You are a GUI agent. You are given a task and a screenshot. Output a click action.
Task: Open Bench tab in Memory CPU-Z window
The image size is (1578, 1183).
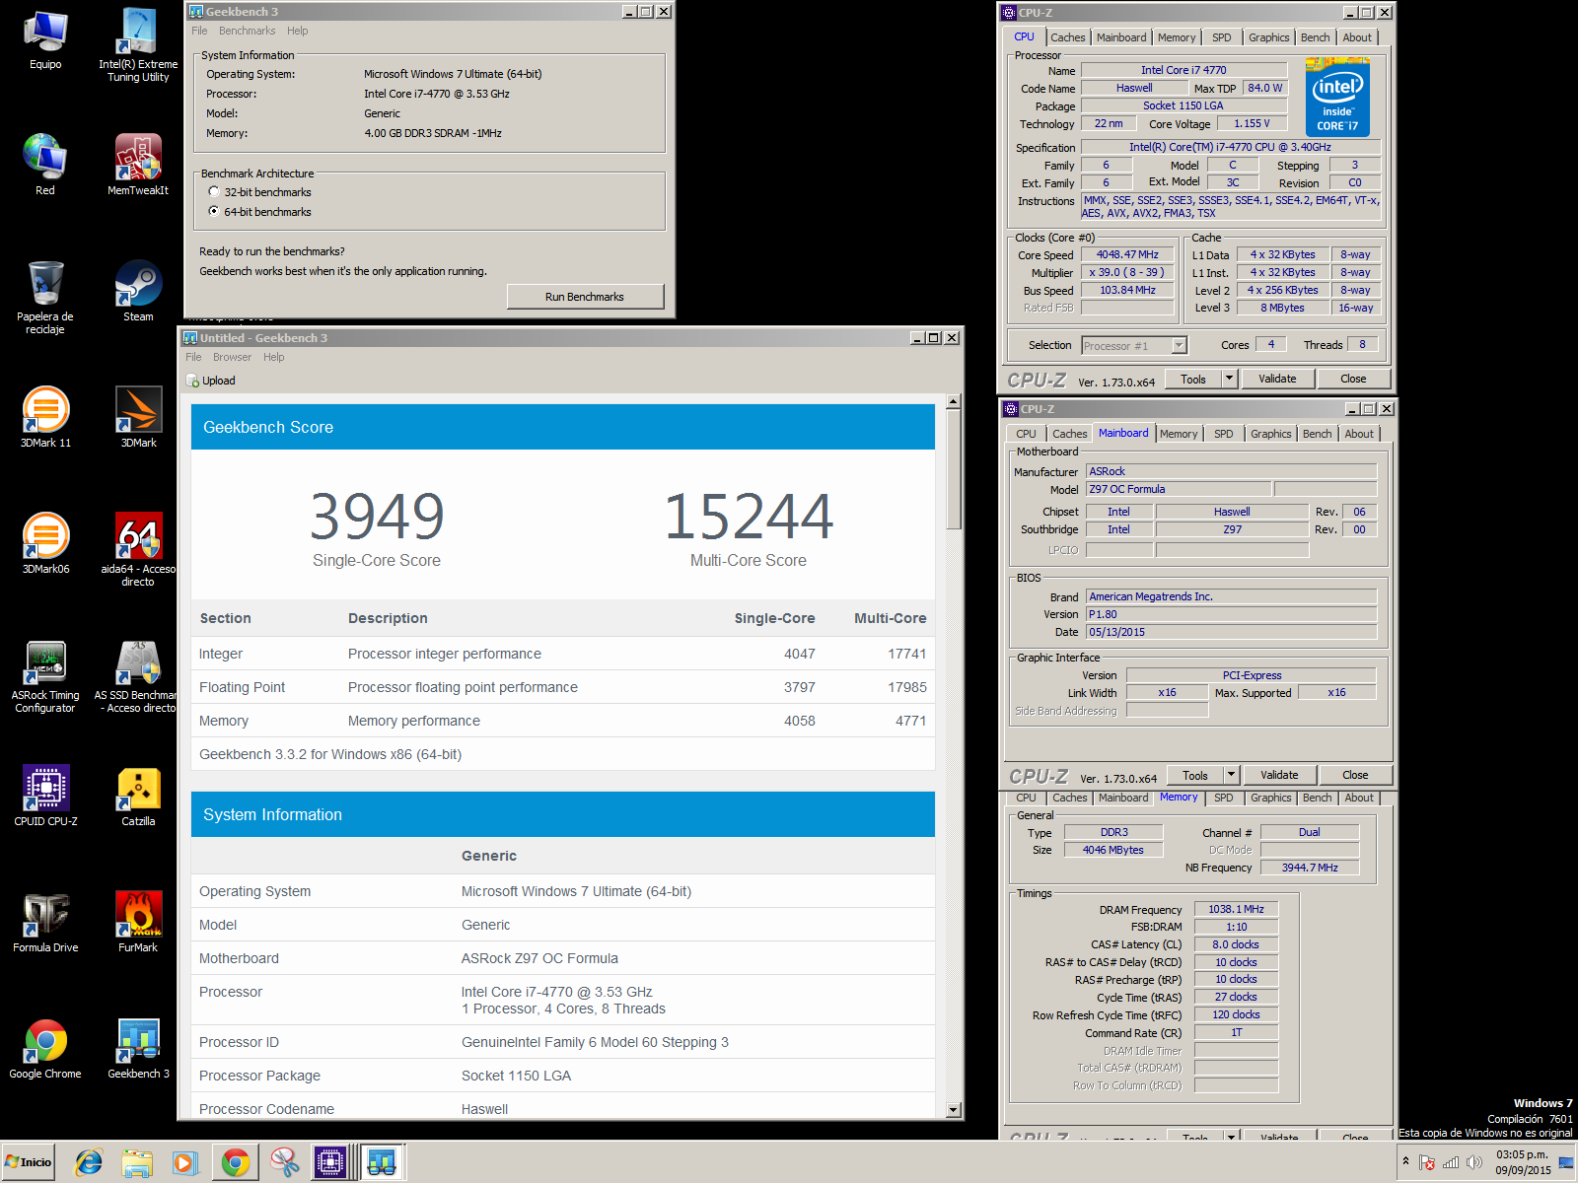[x=1317, y=798]
